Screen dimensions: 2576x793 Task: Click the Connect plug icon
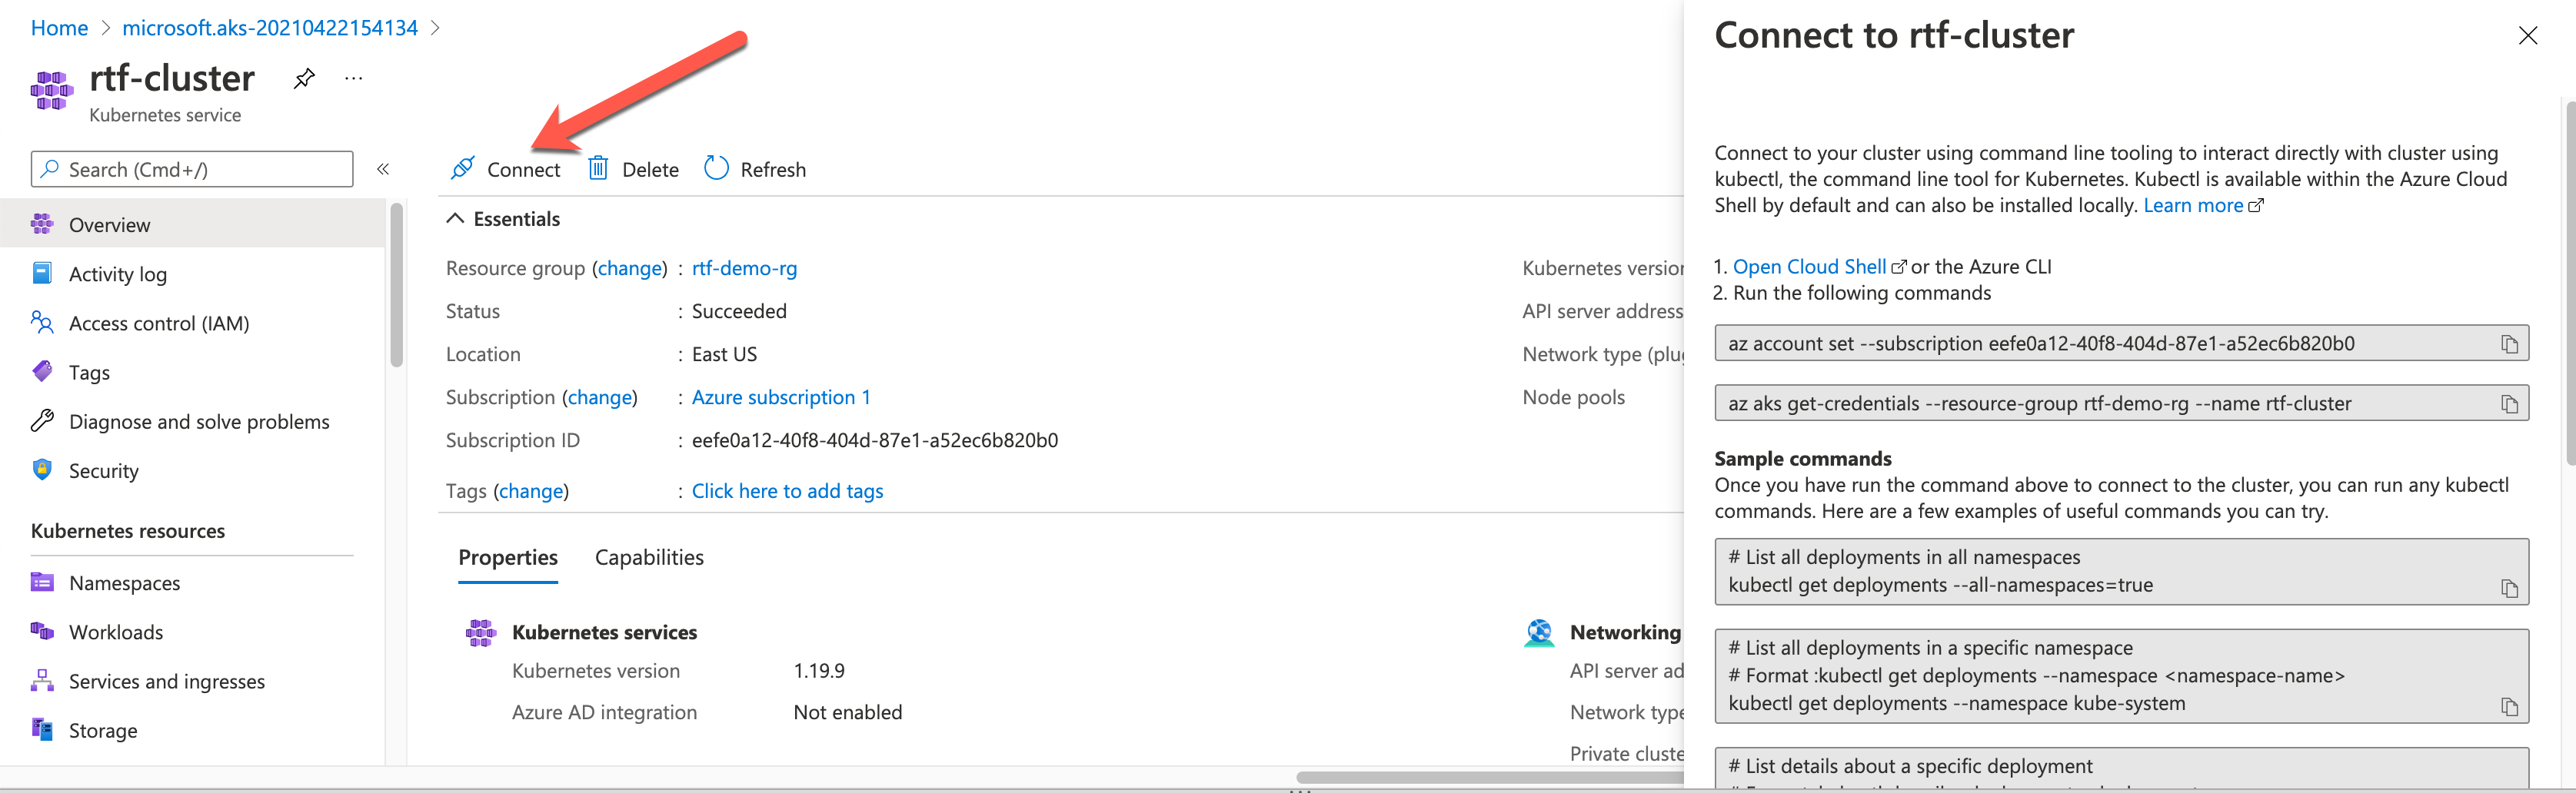[x=462, y=169]
